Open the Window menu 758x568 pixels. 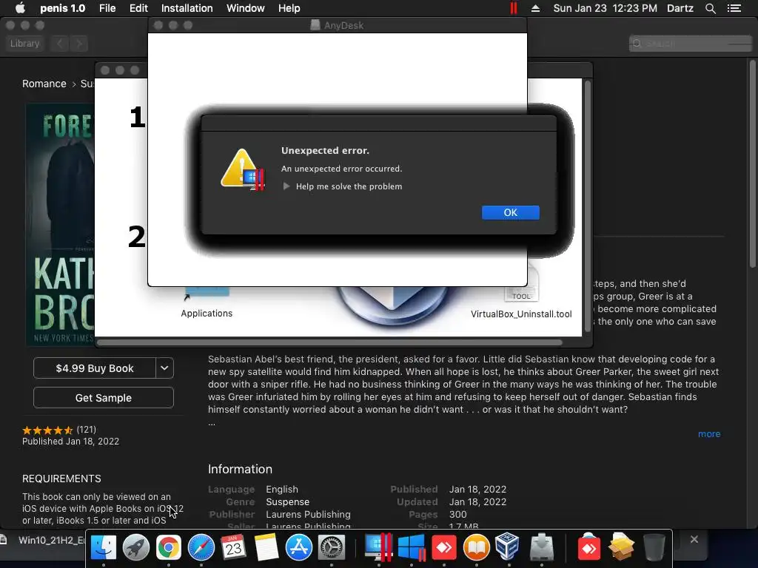[246, 8]
